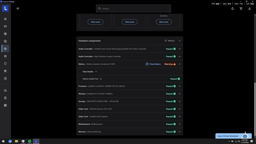Screen dimensions: 256x144
Task: Expand the Memory row
Action: 180,132
